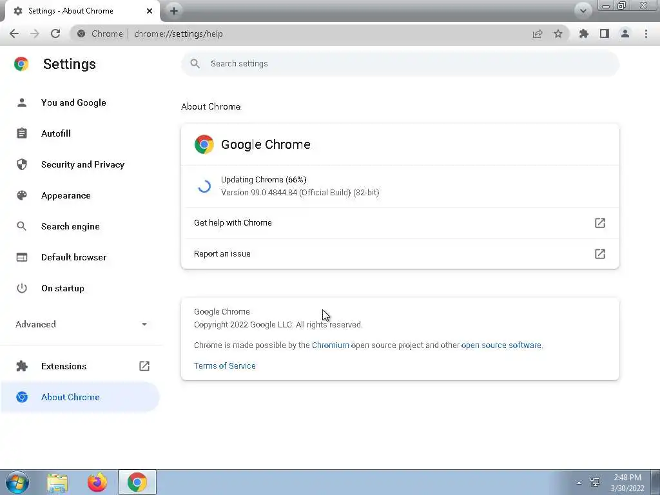Click the shield icon beside Security and Privacy

[x=22, y=164]
